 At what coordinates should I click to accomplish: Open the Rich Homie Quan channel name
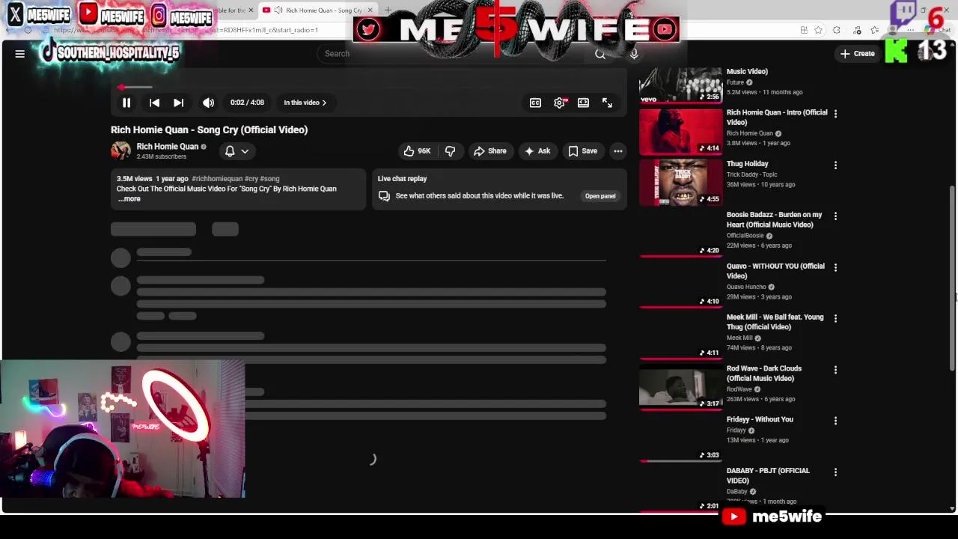[167, 147]
